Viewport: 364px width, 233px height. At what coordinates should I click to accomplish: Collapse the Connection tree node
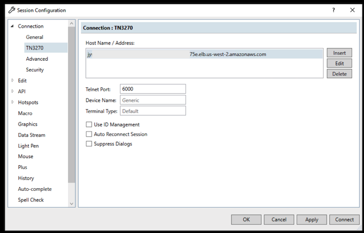pos(12,27)
